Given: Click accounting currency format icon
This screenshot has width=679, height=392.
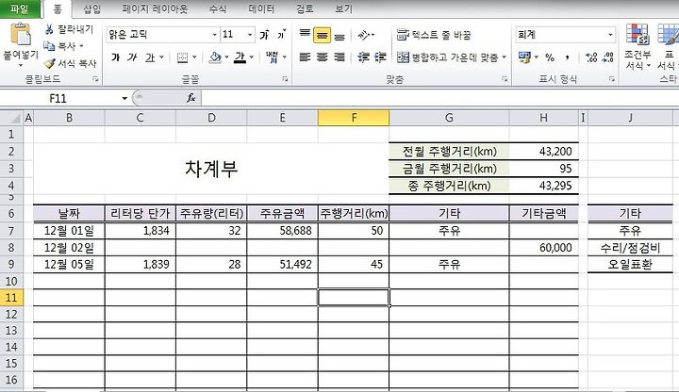Looking at the screenshot, I should tap(524, 57).
